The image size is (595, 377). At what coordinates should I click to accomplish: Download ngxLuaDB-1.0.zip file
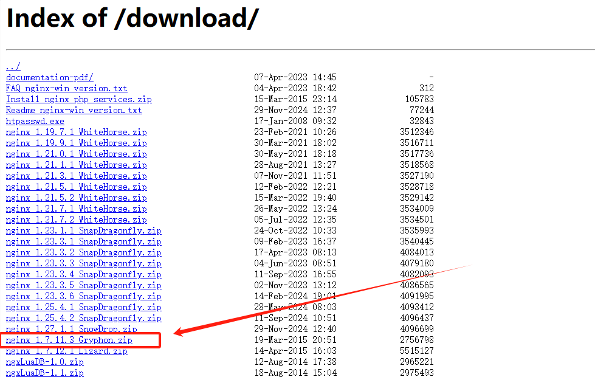(x=45, y=362)
